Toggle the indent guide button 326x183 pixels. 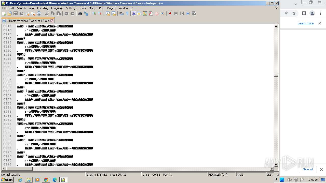coord(133,13)
